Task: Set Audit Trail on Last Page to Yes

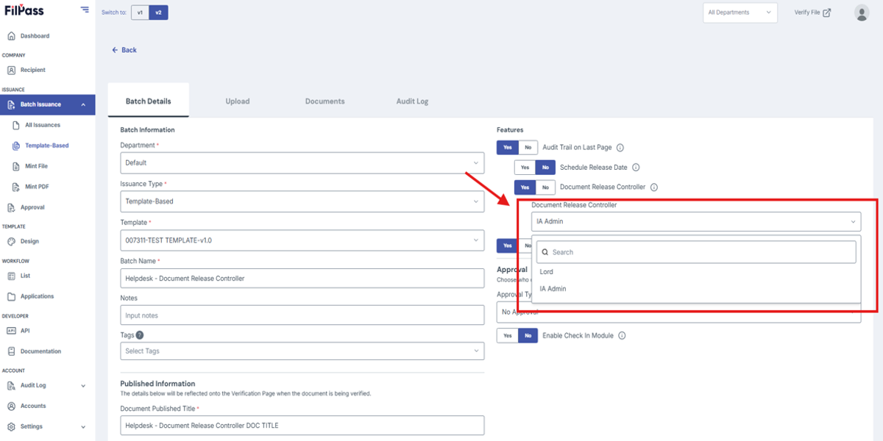Action: coord(508,148)
